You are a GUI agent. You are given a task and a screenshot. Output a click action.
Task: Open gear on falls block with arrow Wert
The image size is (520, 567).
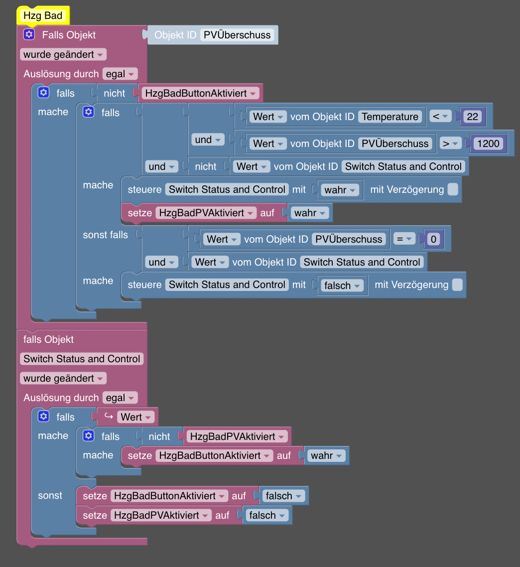click(43, 416)
